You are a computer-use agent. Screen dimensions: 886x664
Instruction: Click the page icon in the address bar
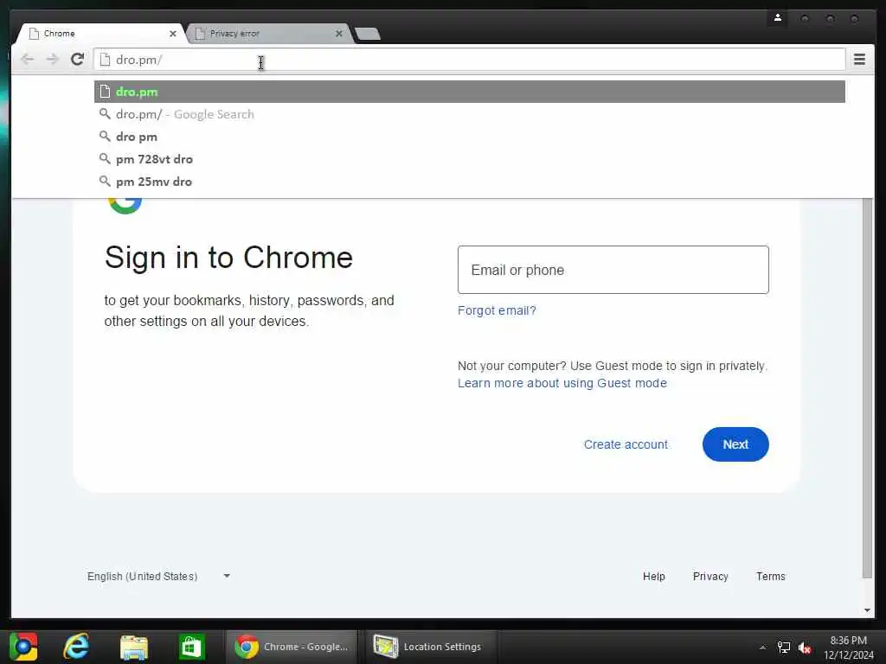[105, 60]
